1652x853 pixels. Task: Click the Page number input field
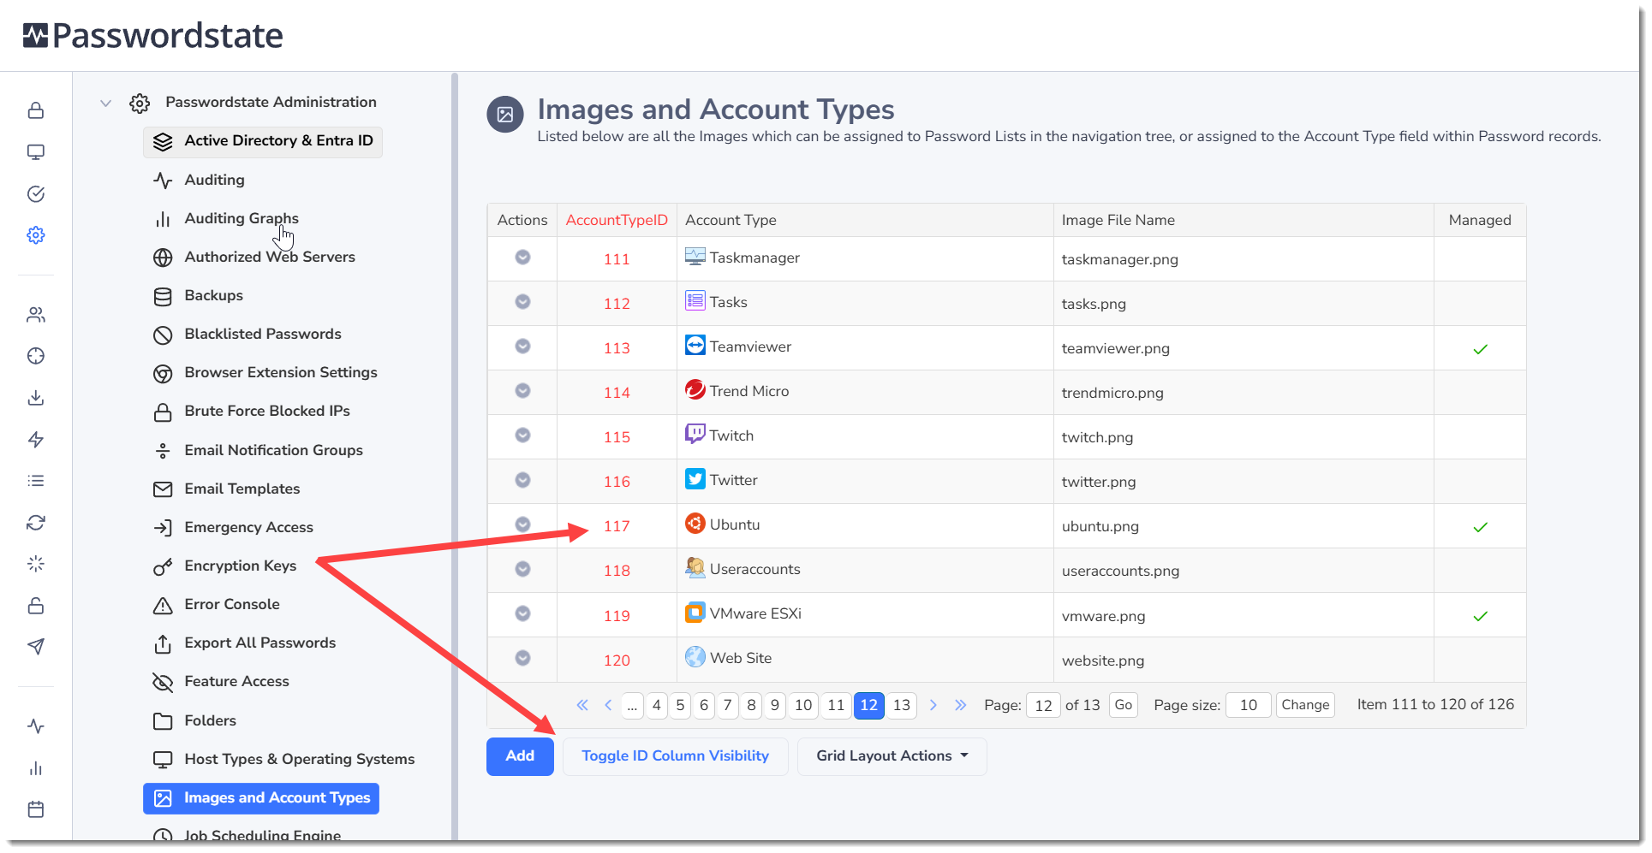(1043, 705)
